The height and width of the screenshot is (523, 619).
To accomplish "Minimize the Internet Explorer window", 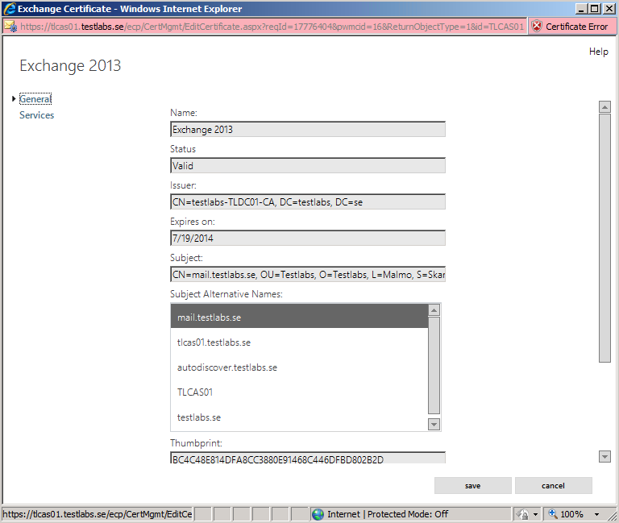I will click(581, 9).
